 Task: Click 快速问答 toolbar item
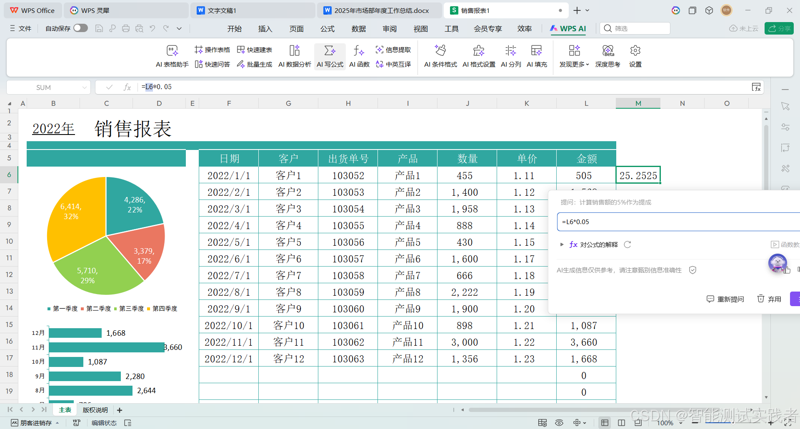(x=212, y=64)
